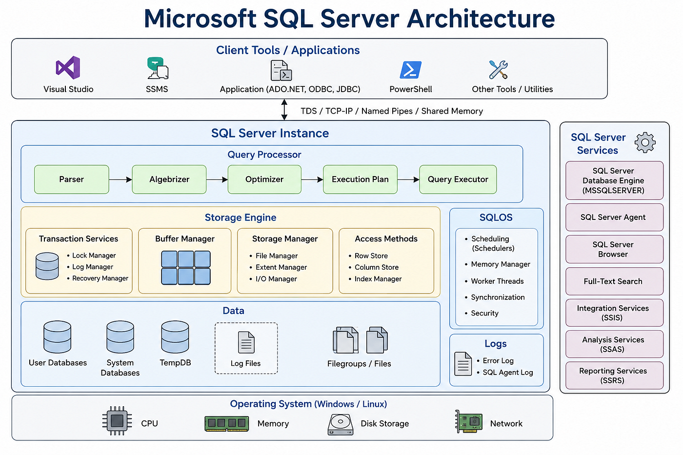Click the Transaction Services label

point(79,239)
